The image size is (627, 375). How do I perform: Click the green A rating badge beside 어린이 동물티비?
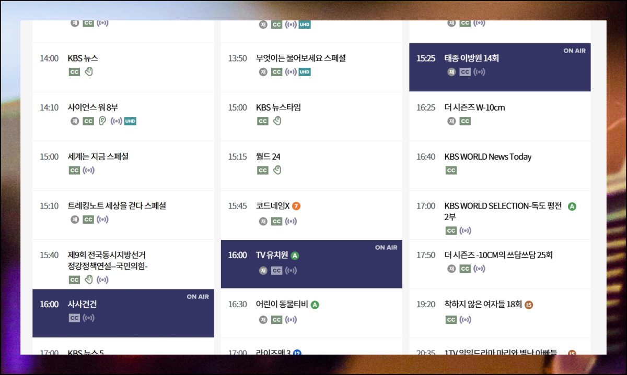(x=315, y=305)
